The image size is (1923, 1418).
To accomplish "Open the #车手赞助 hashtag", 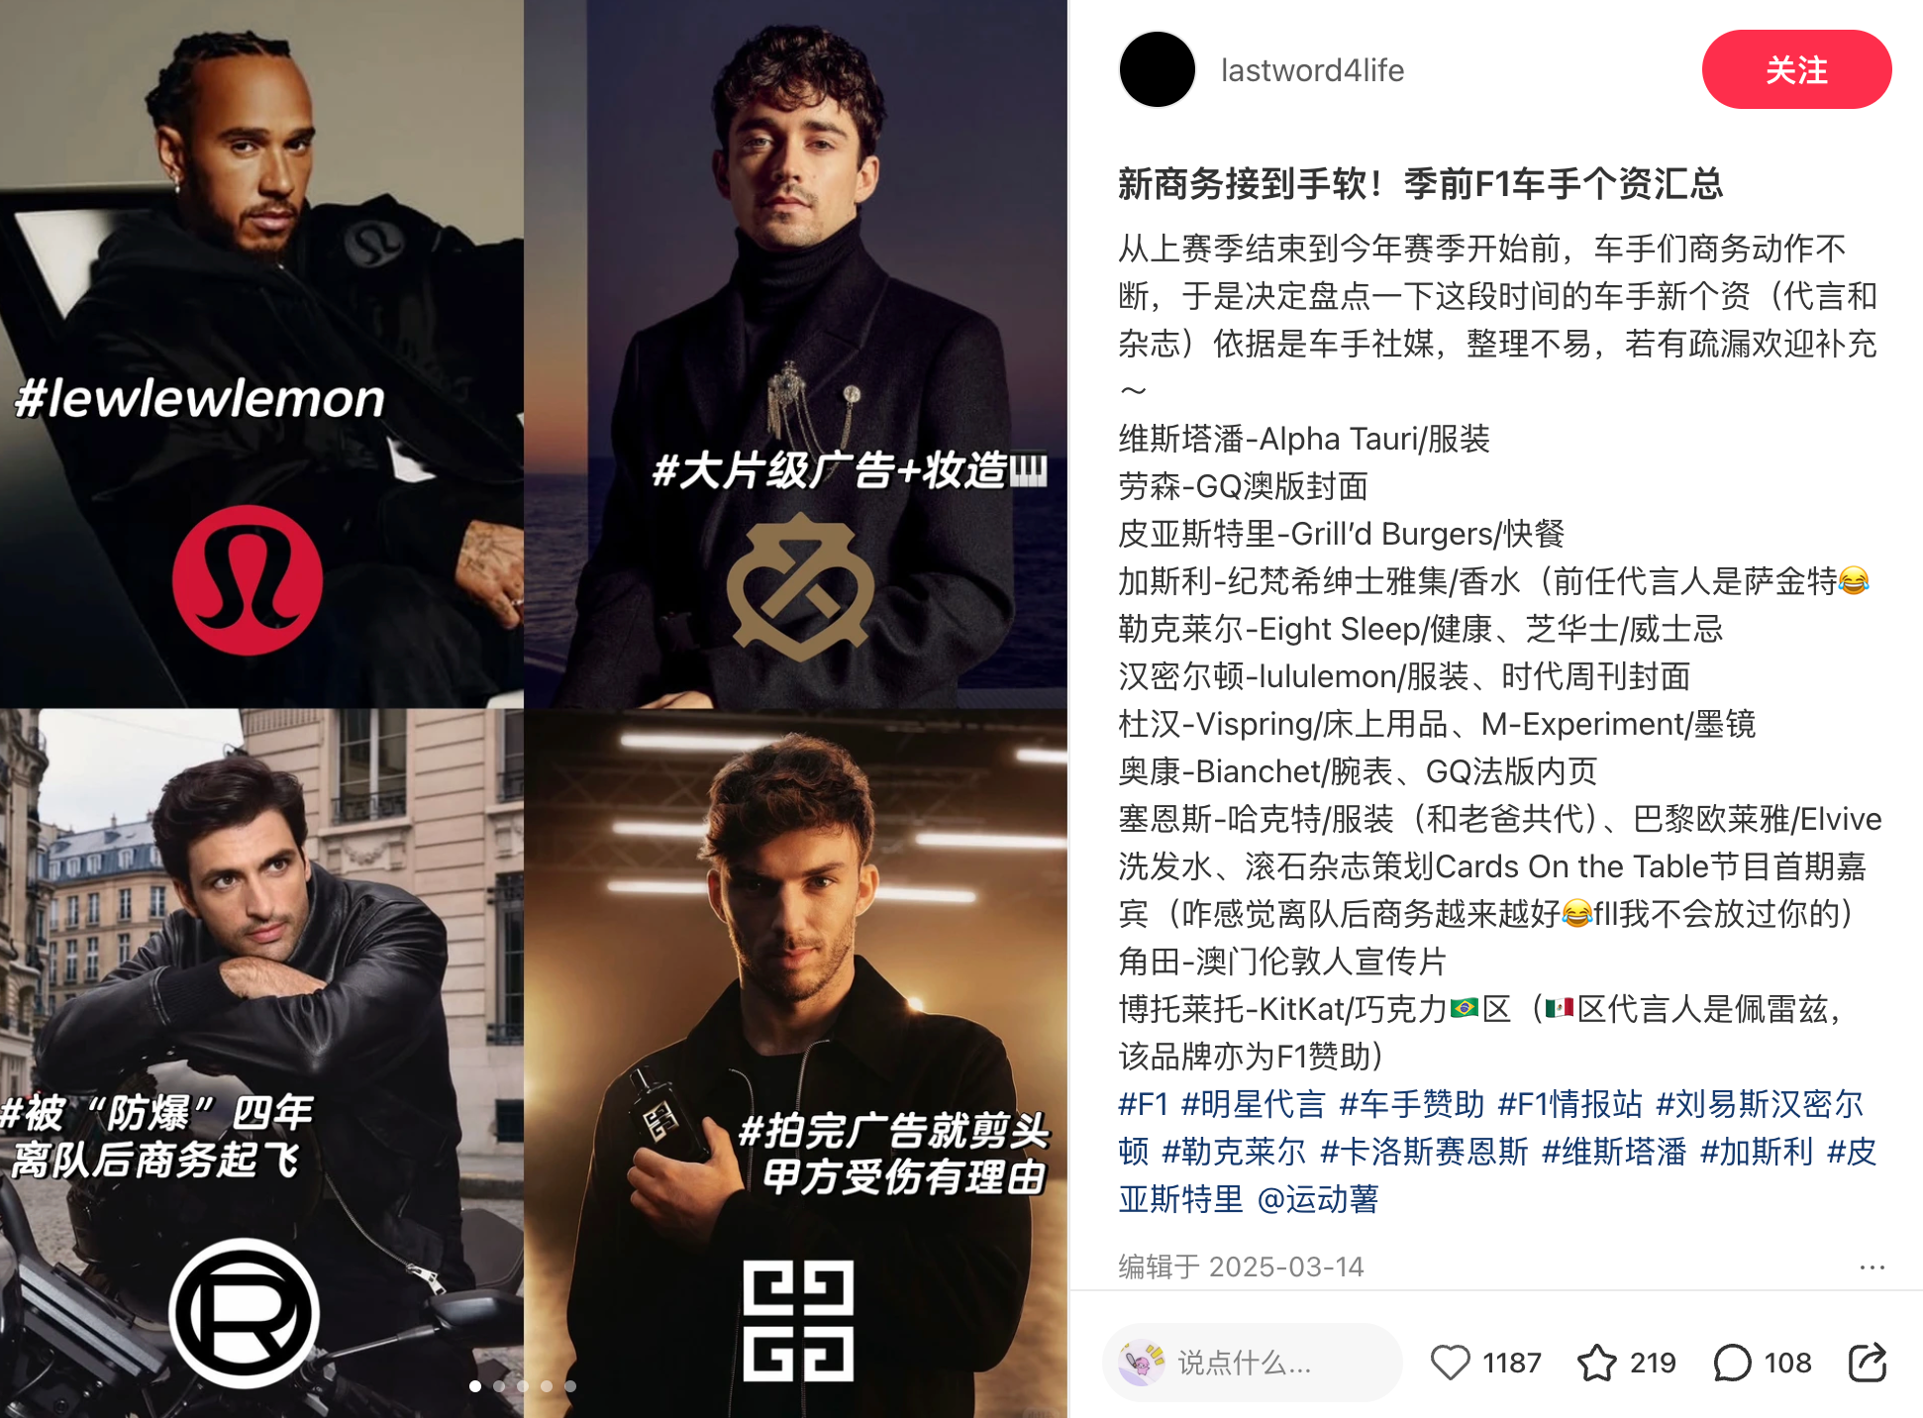I will click(x=1411, y=1104).
